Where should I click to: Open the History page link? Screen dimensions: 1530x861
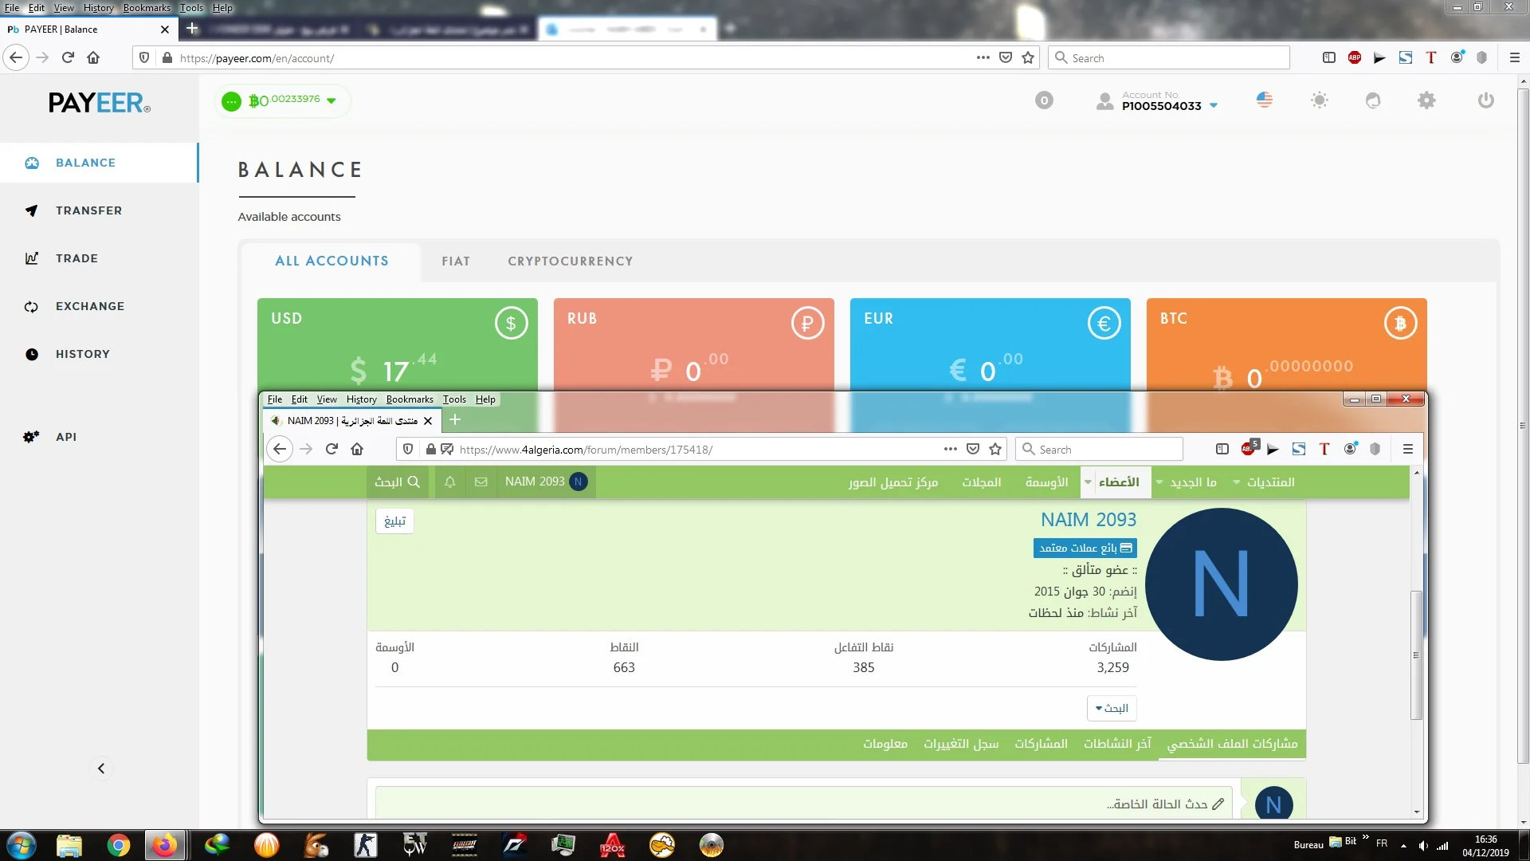click(x=82, y=354)
